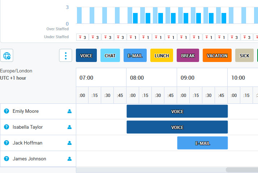Select the CHAT activity type

110,56
